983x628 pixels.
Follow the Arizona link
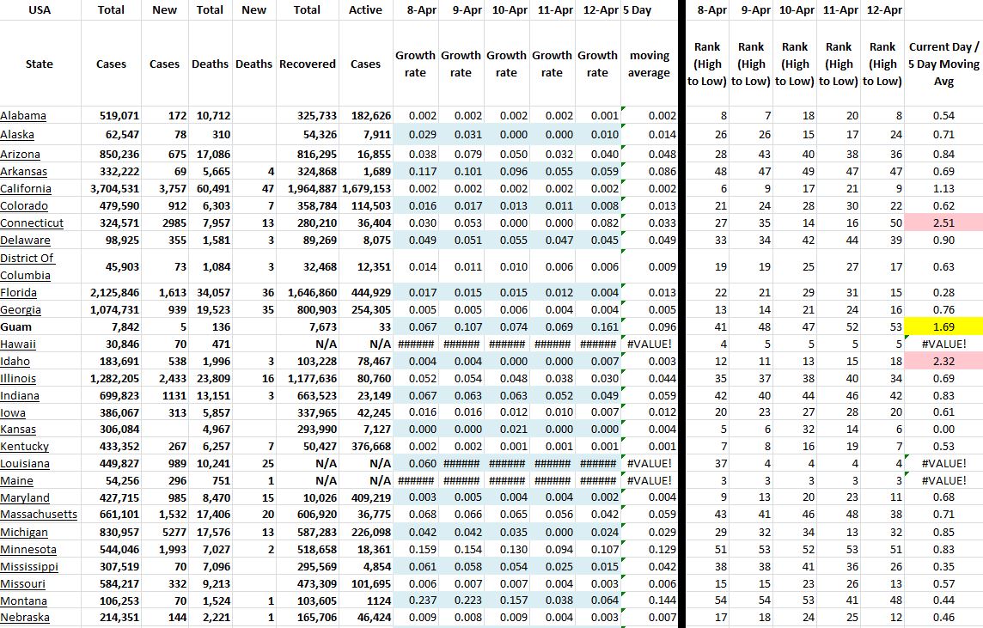(21, 155)
